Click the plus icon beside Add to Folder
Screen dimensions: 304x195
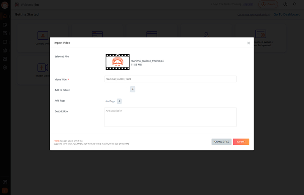(133, 89)
